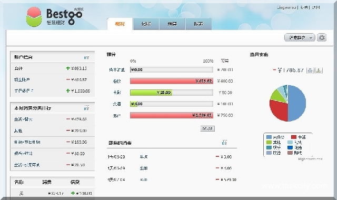Click the green plus beside ¥890.13
The width and height of the screenshot is (337, 200).
[x=68, y=68]
